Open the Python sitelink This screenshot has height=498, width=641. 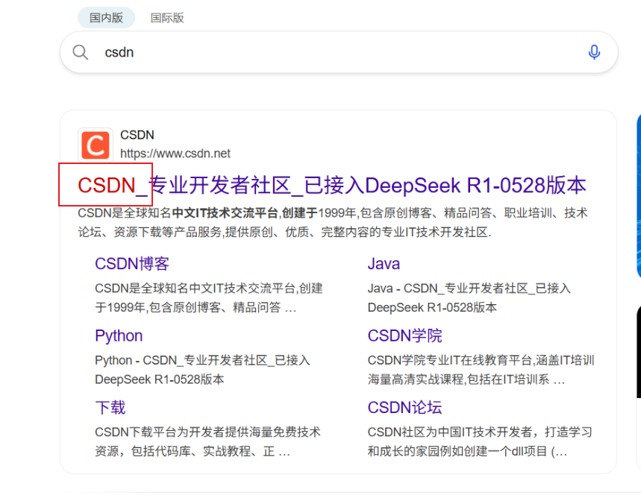119,335
